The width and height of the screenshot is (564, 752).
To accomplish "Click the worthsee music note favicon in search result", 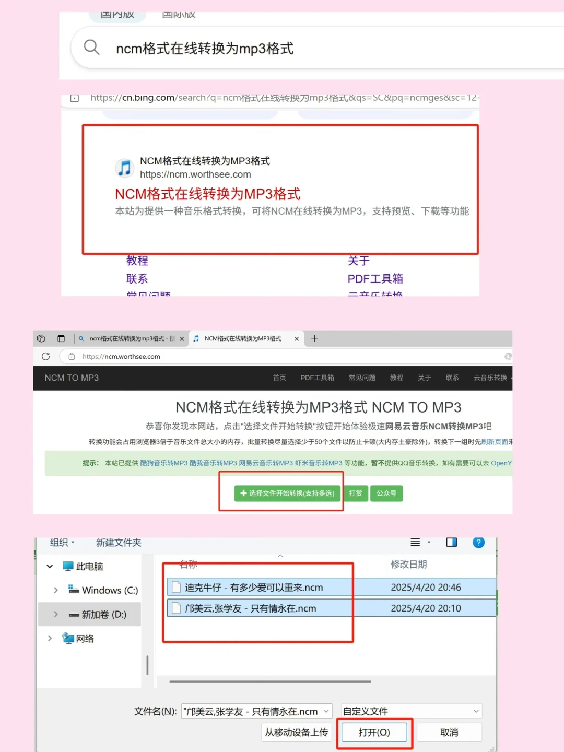I will pyautogui.click(x=124, y=168).
